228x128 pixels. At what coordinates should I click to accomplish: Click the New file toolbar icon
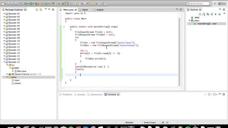click(3, 4)
